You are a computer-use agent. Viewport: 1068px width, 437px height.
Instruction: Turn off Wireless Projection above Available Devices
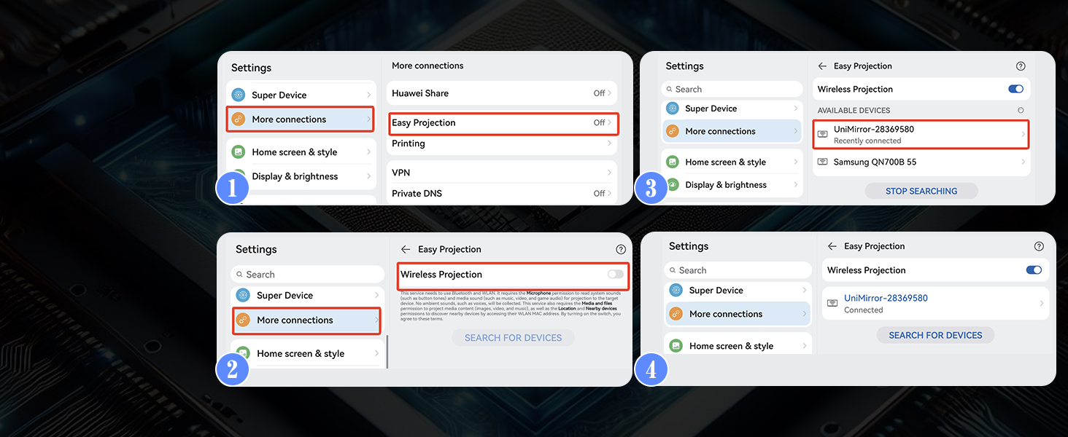(x=1015, y=89)
